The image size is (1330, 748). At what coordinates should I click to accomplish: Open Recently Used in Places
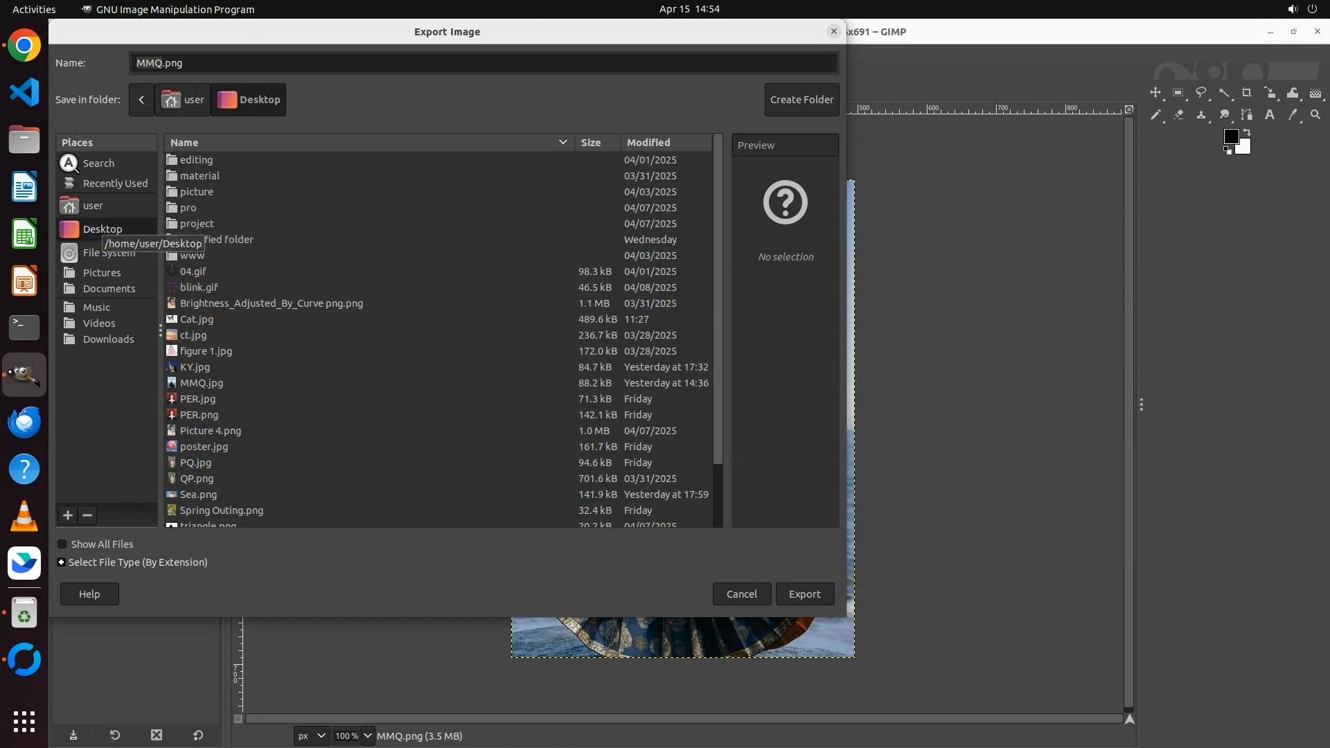tap(115, 184)
